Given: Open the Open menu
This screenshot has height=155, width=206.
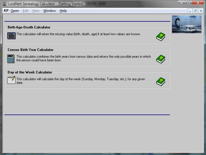Looking at the screenshot, I should tap(15, 11).
